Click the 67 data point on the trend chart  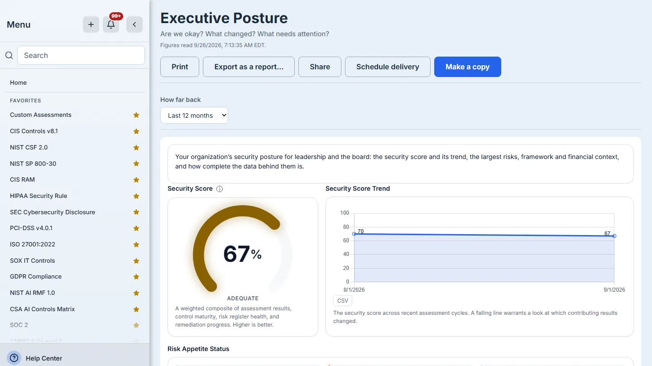(614, 236)
